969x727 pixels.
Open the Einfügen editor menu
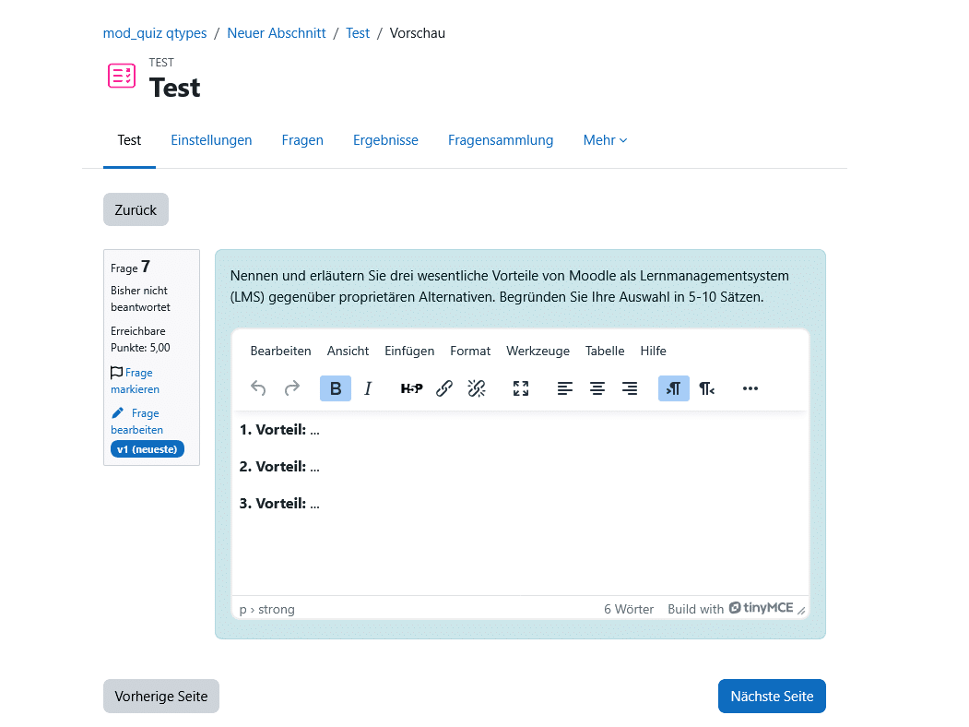point(409,352)
